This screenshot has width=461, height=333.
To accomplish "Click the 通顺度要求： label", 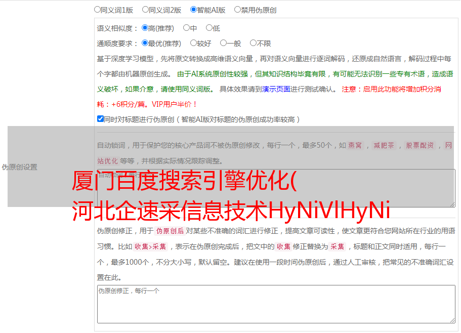I will [x=117, y=44].
